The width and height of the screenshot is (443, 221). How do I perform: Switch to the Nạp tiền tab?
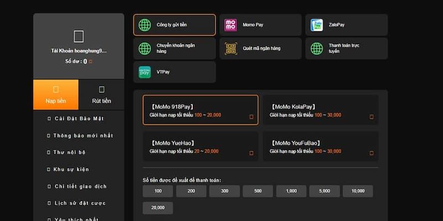[55, 94]
